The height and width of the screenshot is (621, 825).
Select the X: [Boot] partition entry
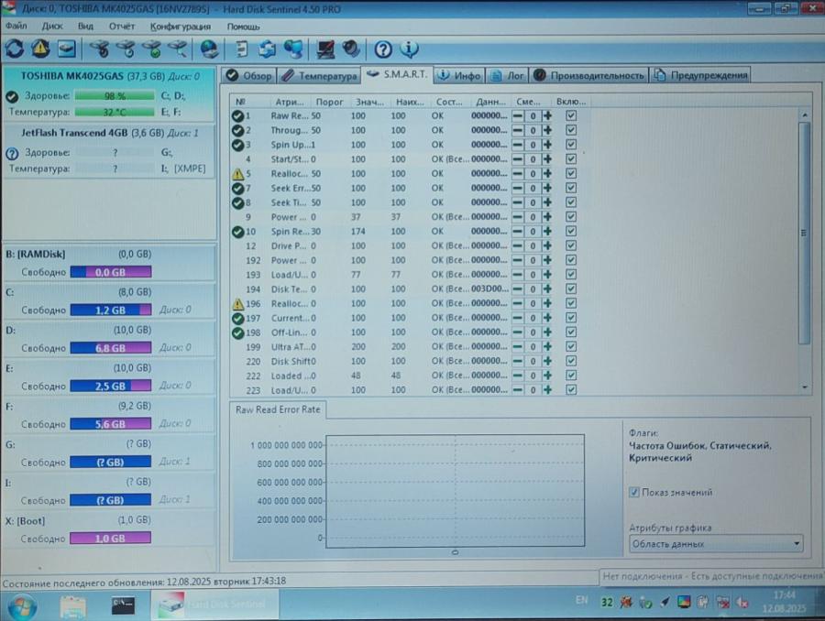point(109,530)
